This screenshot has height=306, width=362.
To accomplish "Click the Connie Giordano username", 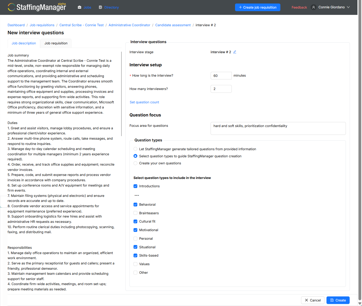I will click(332, 7).
